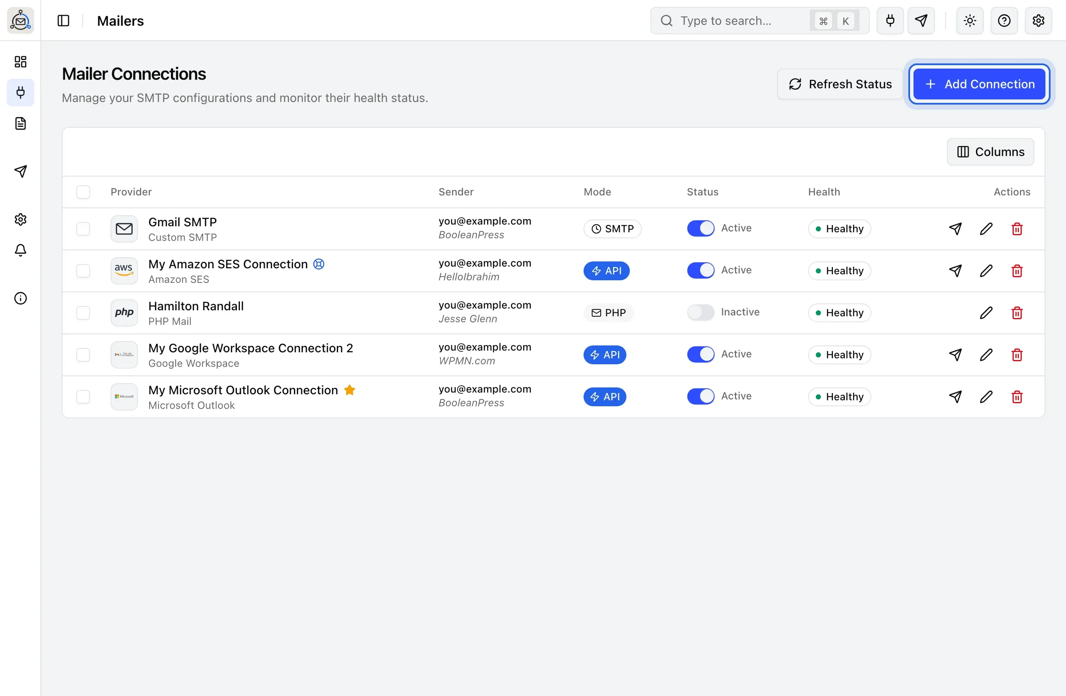Click Refresh Status button
1066x696 pixels.
[840, 84]
